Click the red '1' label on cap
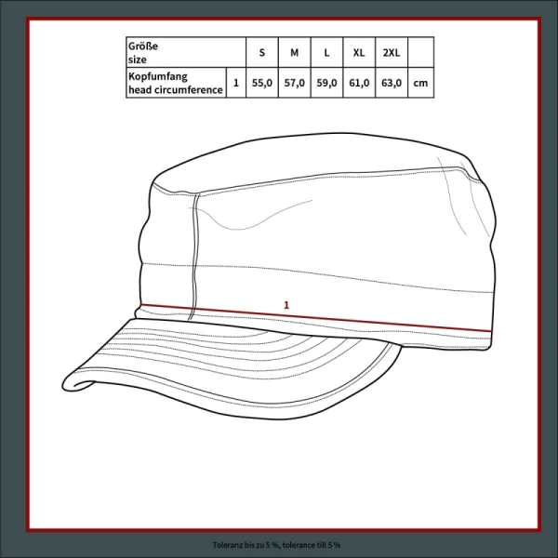 (x=286, y=305)
